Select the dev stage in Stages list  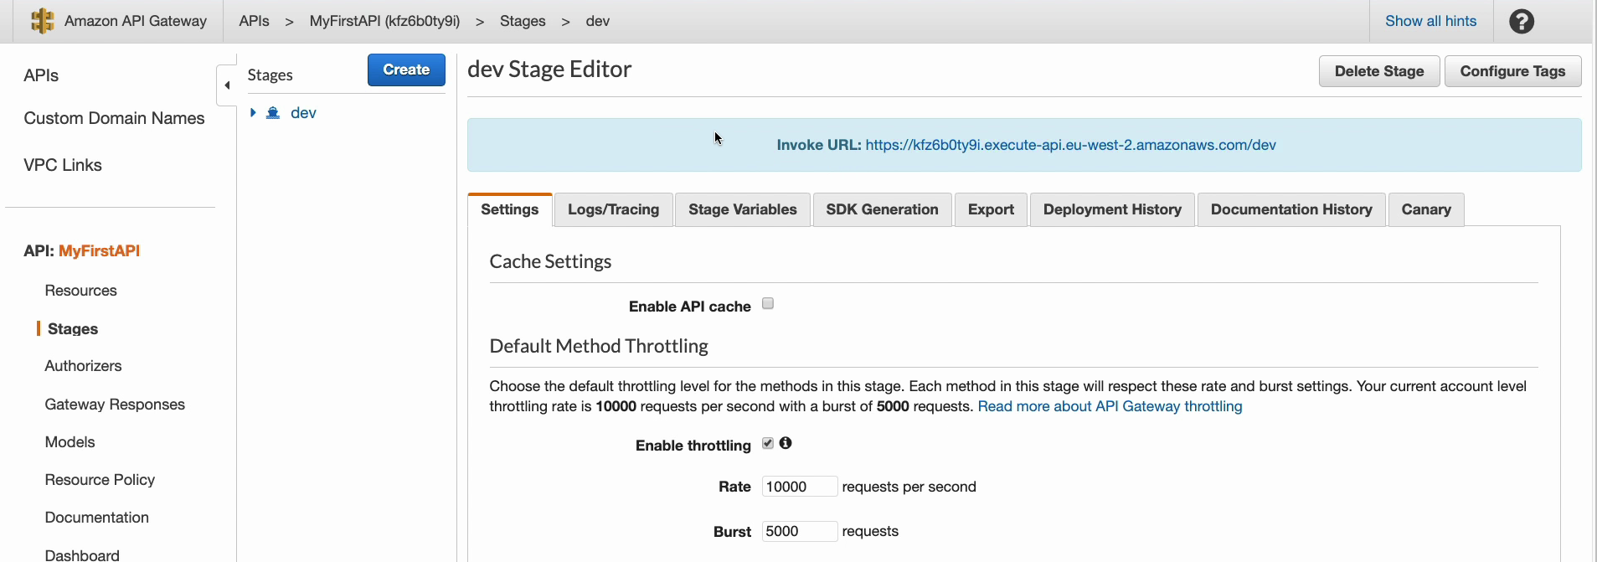pos(303,113)
